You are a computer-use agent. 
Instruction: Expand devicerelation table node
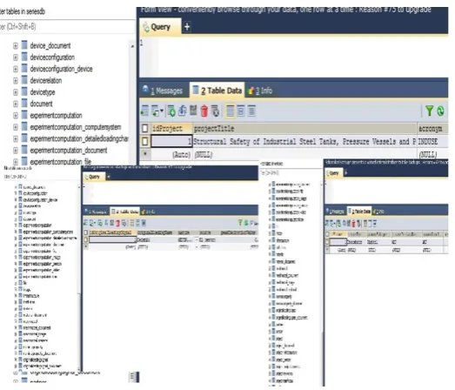pyautogui.click(x=16, y=80)
